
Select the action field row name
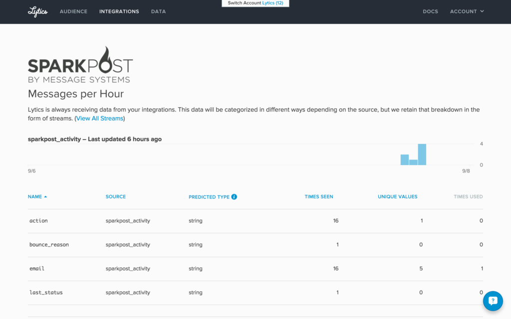(x=38, y=221)
